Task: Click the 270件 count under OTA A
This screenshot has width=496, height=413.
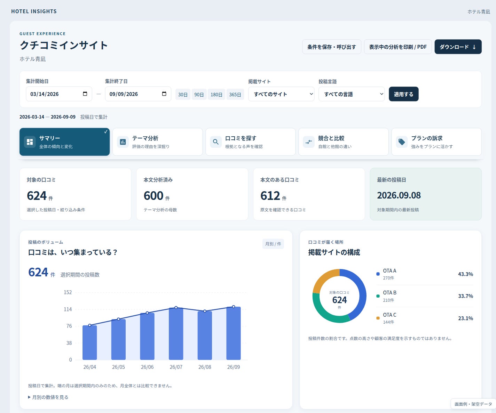Action: [388, 278]
